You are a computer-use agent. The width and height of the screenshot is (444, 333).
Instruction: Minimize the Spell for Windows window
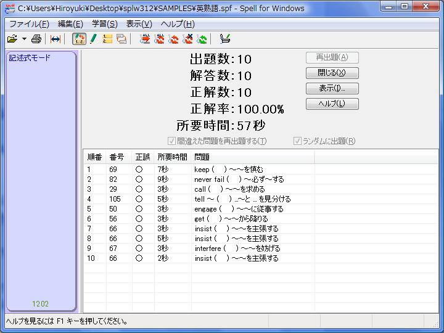point(388,6)
